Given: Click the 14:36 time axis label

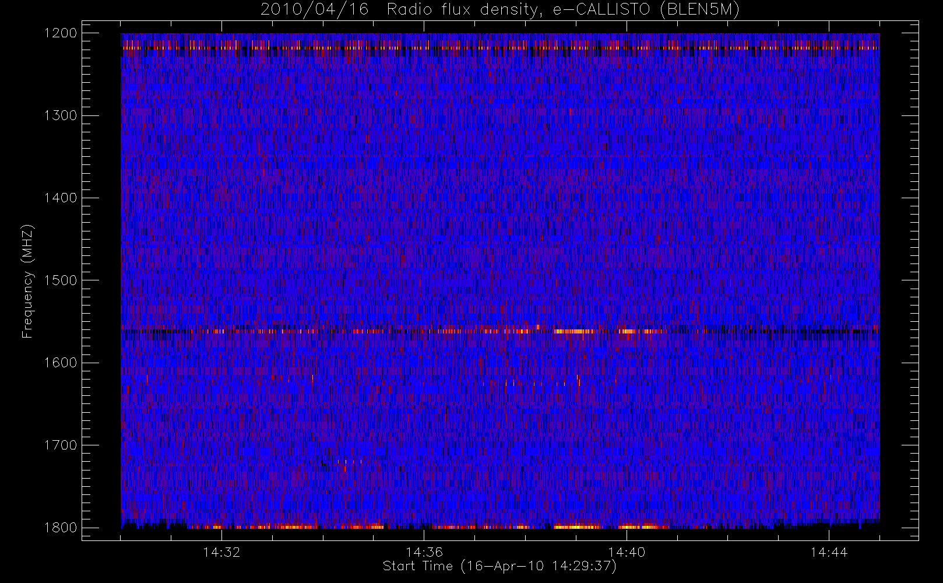Looking at the screenshot, I should pyautogui.click(x=424, y=552).
